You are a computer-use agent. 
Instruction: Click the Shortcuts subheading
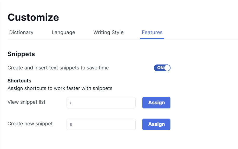pos(19,81)
